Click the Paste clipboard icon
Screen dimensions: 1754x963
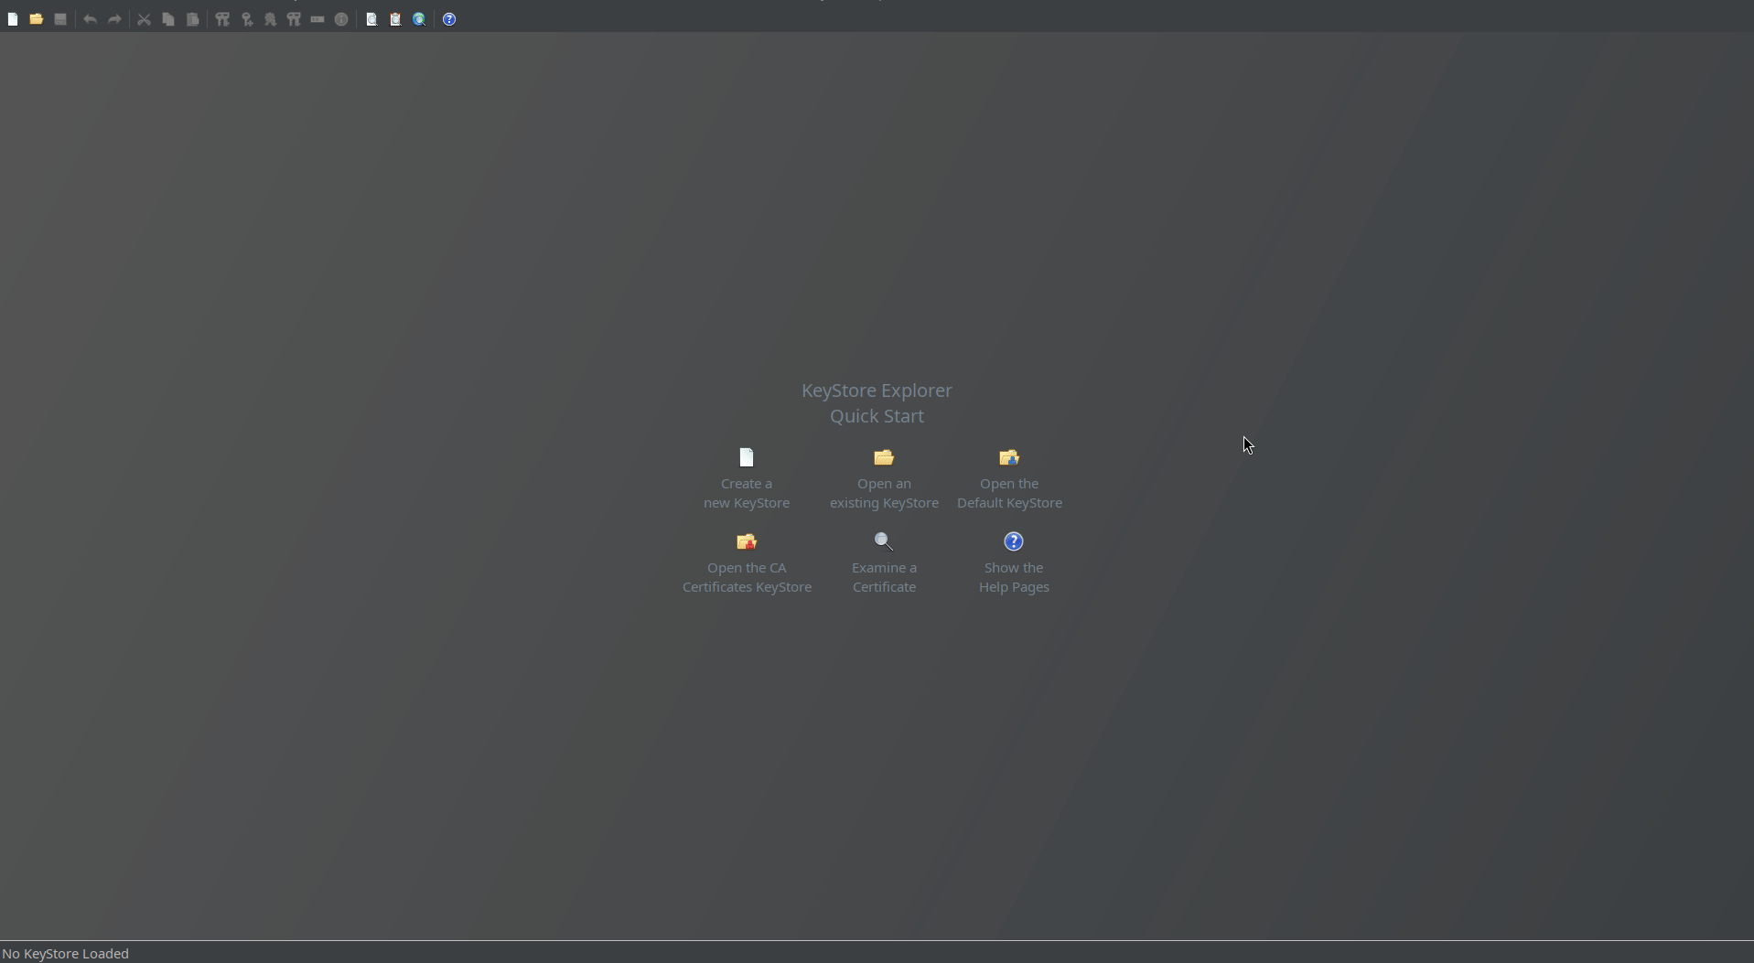(192, 19)
